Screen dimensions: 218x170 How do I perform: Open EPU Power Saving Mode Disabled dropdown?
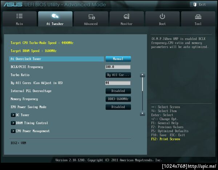pos(118,107)
